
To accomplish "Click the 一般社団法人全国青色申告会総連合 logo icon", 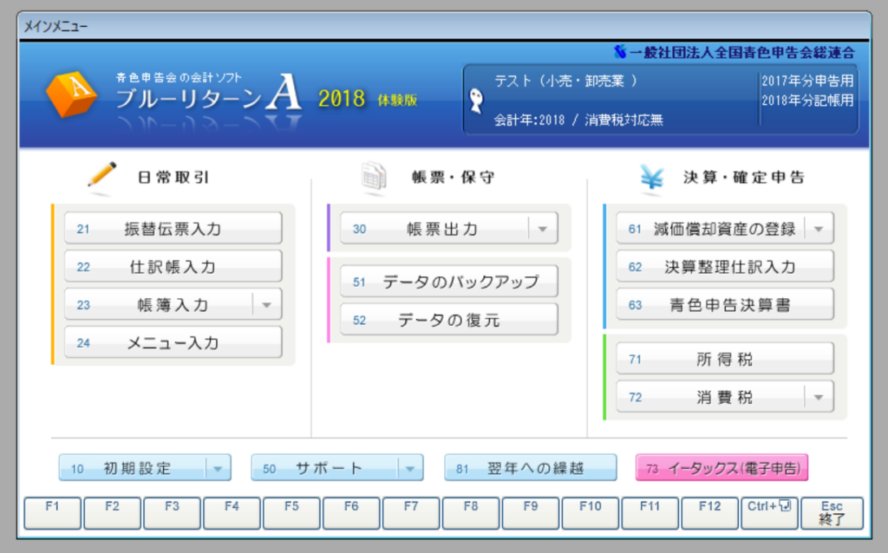I will point(619,52).
